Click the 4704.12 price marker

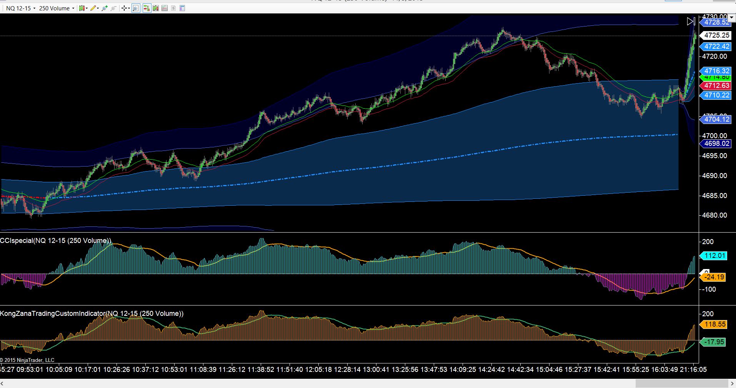click(x=715, y=119)
